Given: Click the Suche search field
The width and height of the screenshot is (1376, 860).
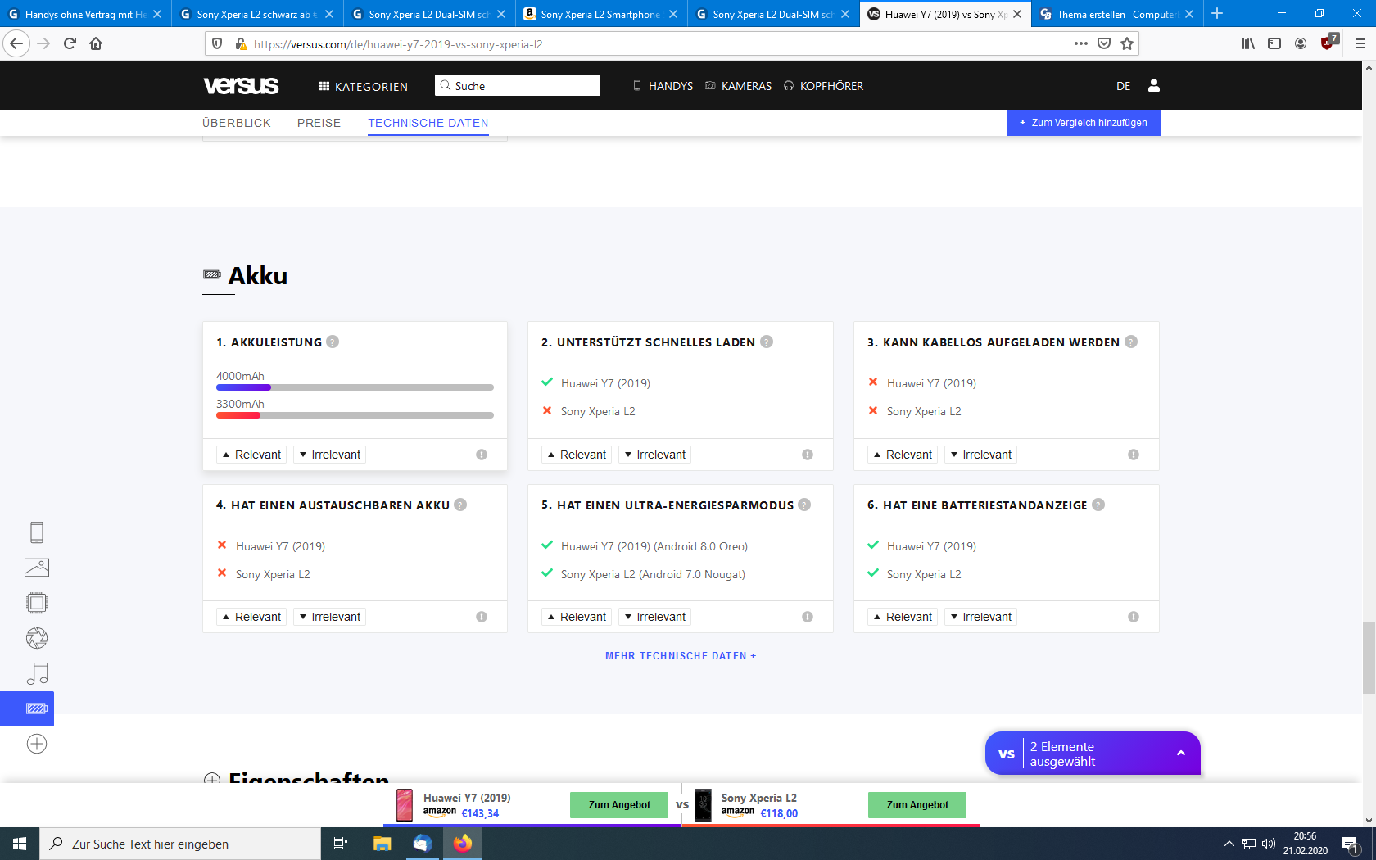Looking at the screenshot, I should point(518,85).
